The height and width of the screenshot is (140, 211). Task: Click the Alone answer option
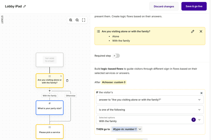tap(116, 36)
